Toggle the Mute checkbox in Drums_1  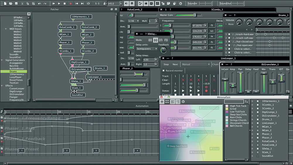(x=226, y=24)
